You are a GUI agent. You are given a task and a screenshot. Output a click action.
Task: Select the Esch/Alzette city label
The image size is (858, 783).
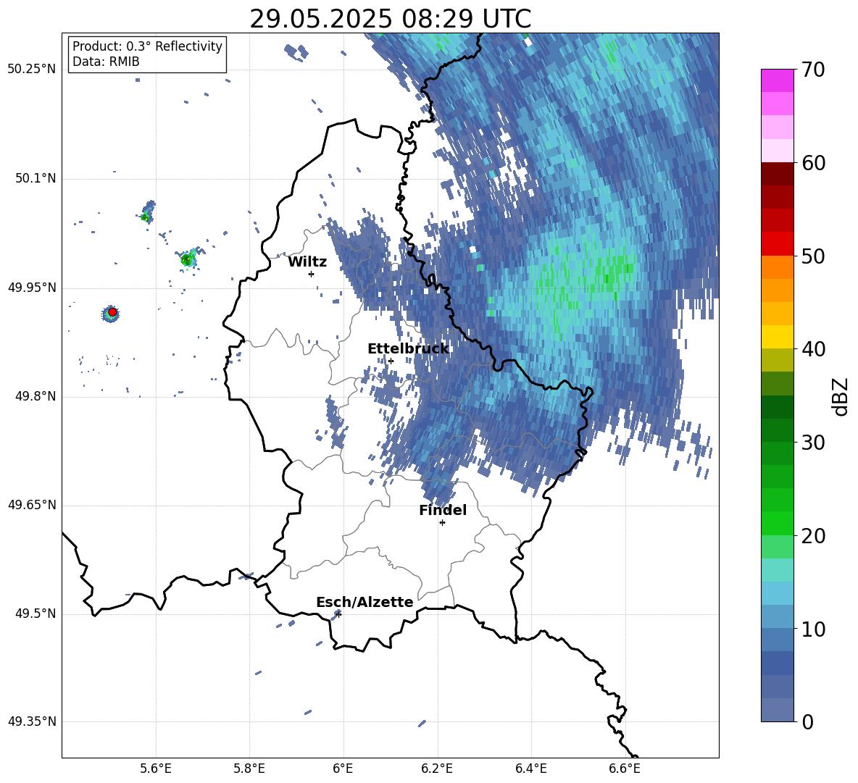(x=365, y=602)
